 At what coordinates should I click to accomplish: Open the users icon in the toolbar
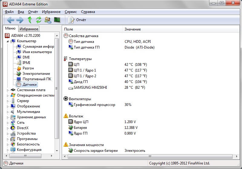pos(48,20)
